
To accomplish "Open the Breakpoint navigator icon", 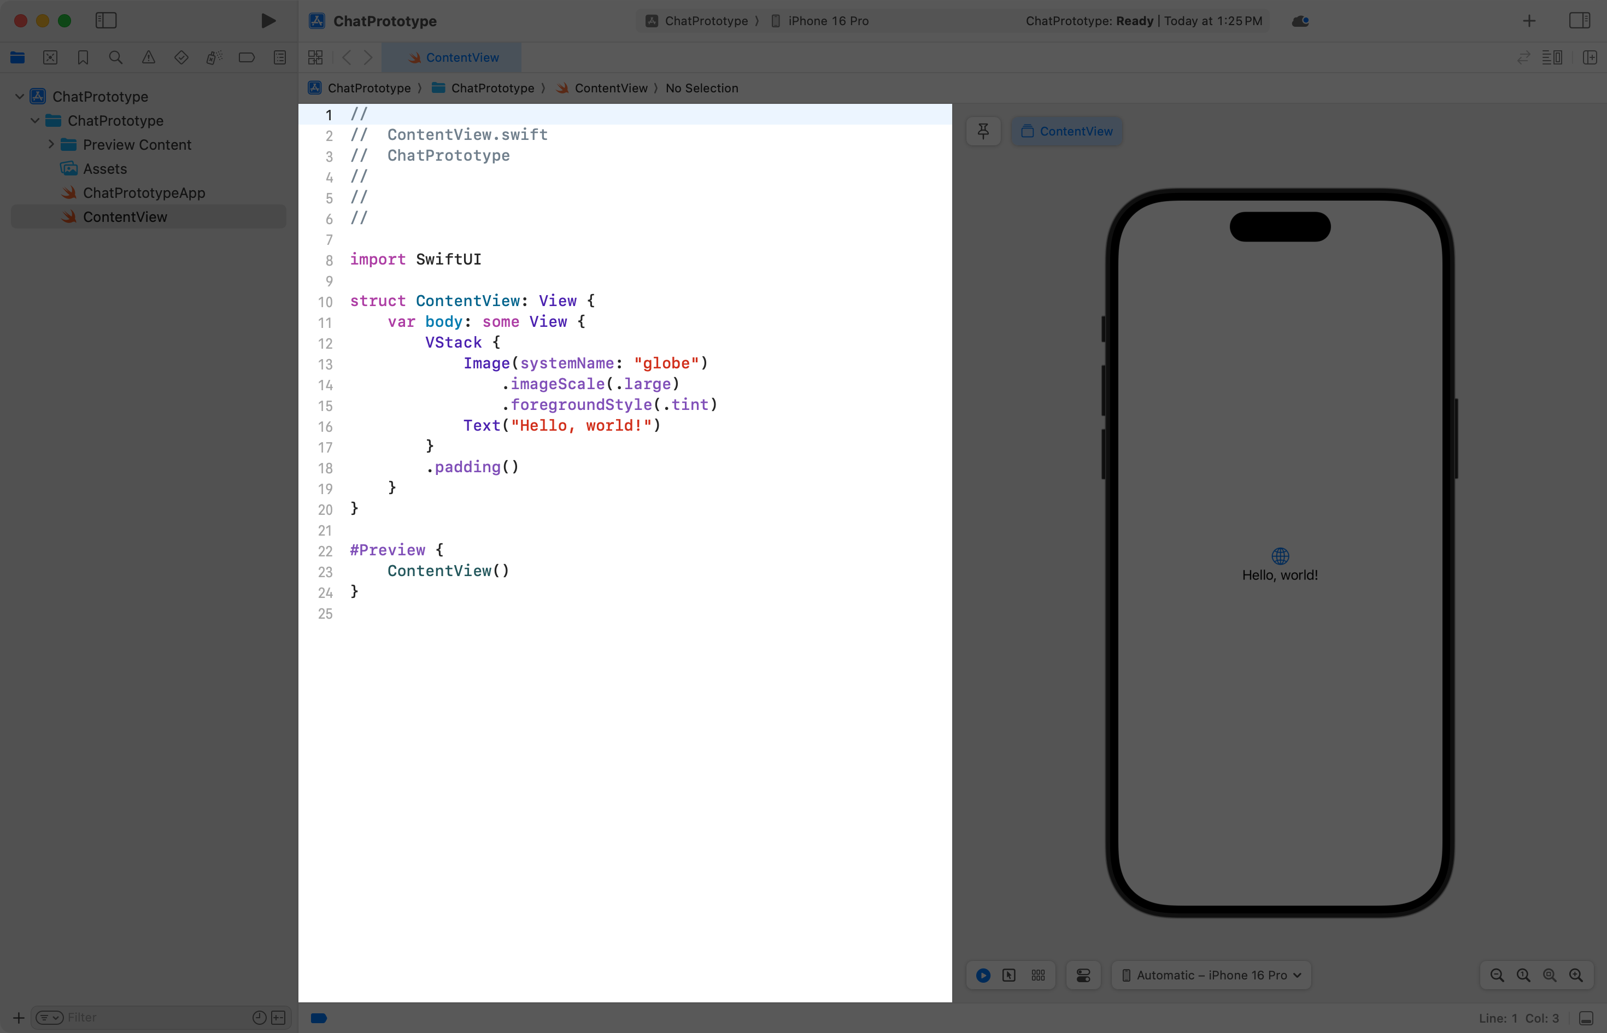I will (x=246, y=58).
